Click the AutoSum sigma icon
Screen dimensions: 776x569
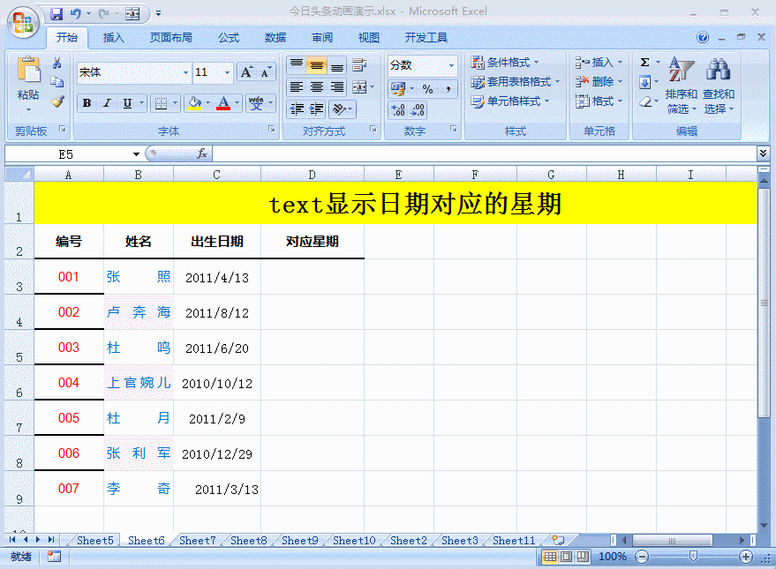[x=644, y=63]
